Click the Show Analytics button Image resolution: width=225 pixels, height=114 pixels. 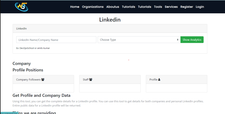192,40
